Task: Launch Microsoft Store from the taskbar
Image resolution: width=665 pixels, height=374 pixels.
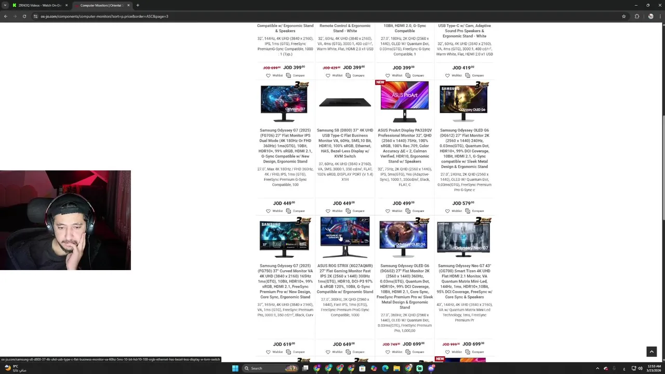Action: (x=362, y=368)
